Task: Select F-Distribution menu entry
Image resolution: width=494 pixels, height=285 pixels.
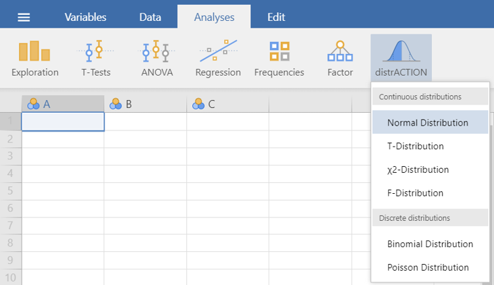Action: point(416,193)
